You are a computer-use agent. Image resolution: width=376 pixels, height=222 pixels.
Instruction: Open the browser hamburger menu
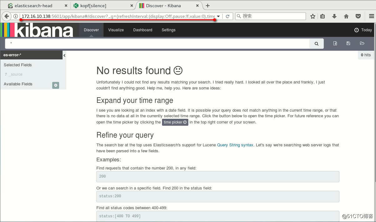pyautogui.click(x=371, y=16)
